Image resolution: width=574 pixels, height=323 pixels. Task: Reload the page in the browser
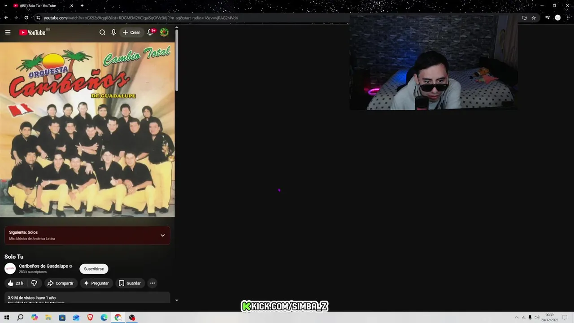(x=26, y=18)
